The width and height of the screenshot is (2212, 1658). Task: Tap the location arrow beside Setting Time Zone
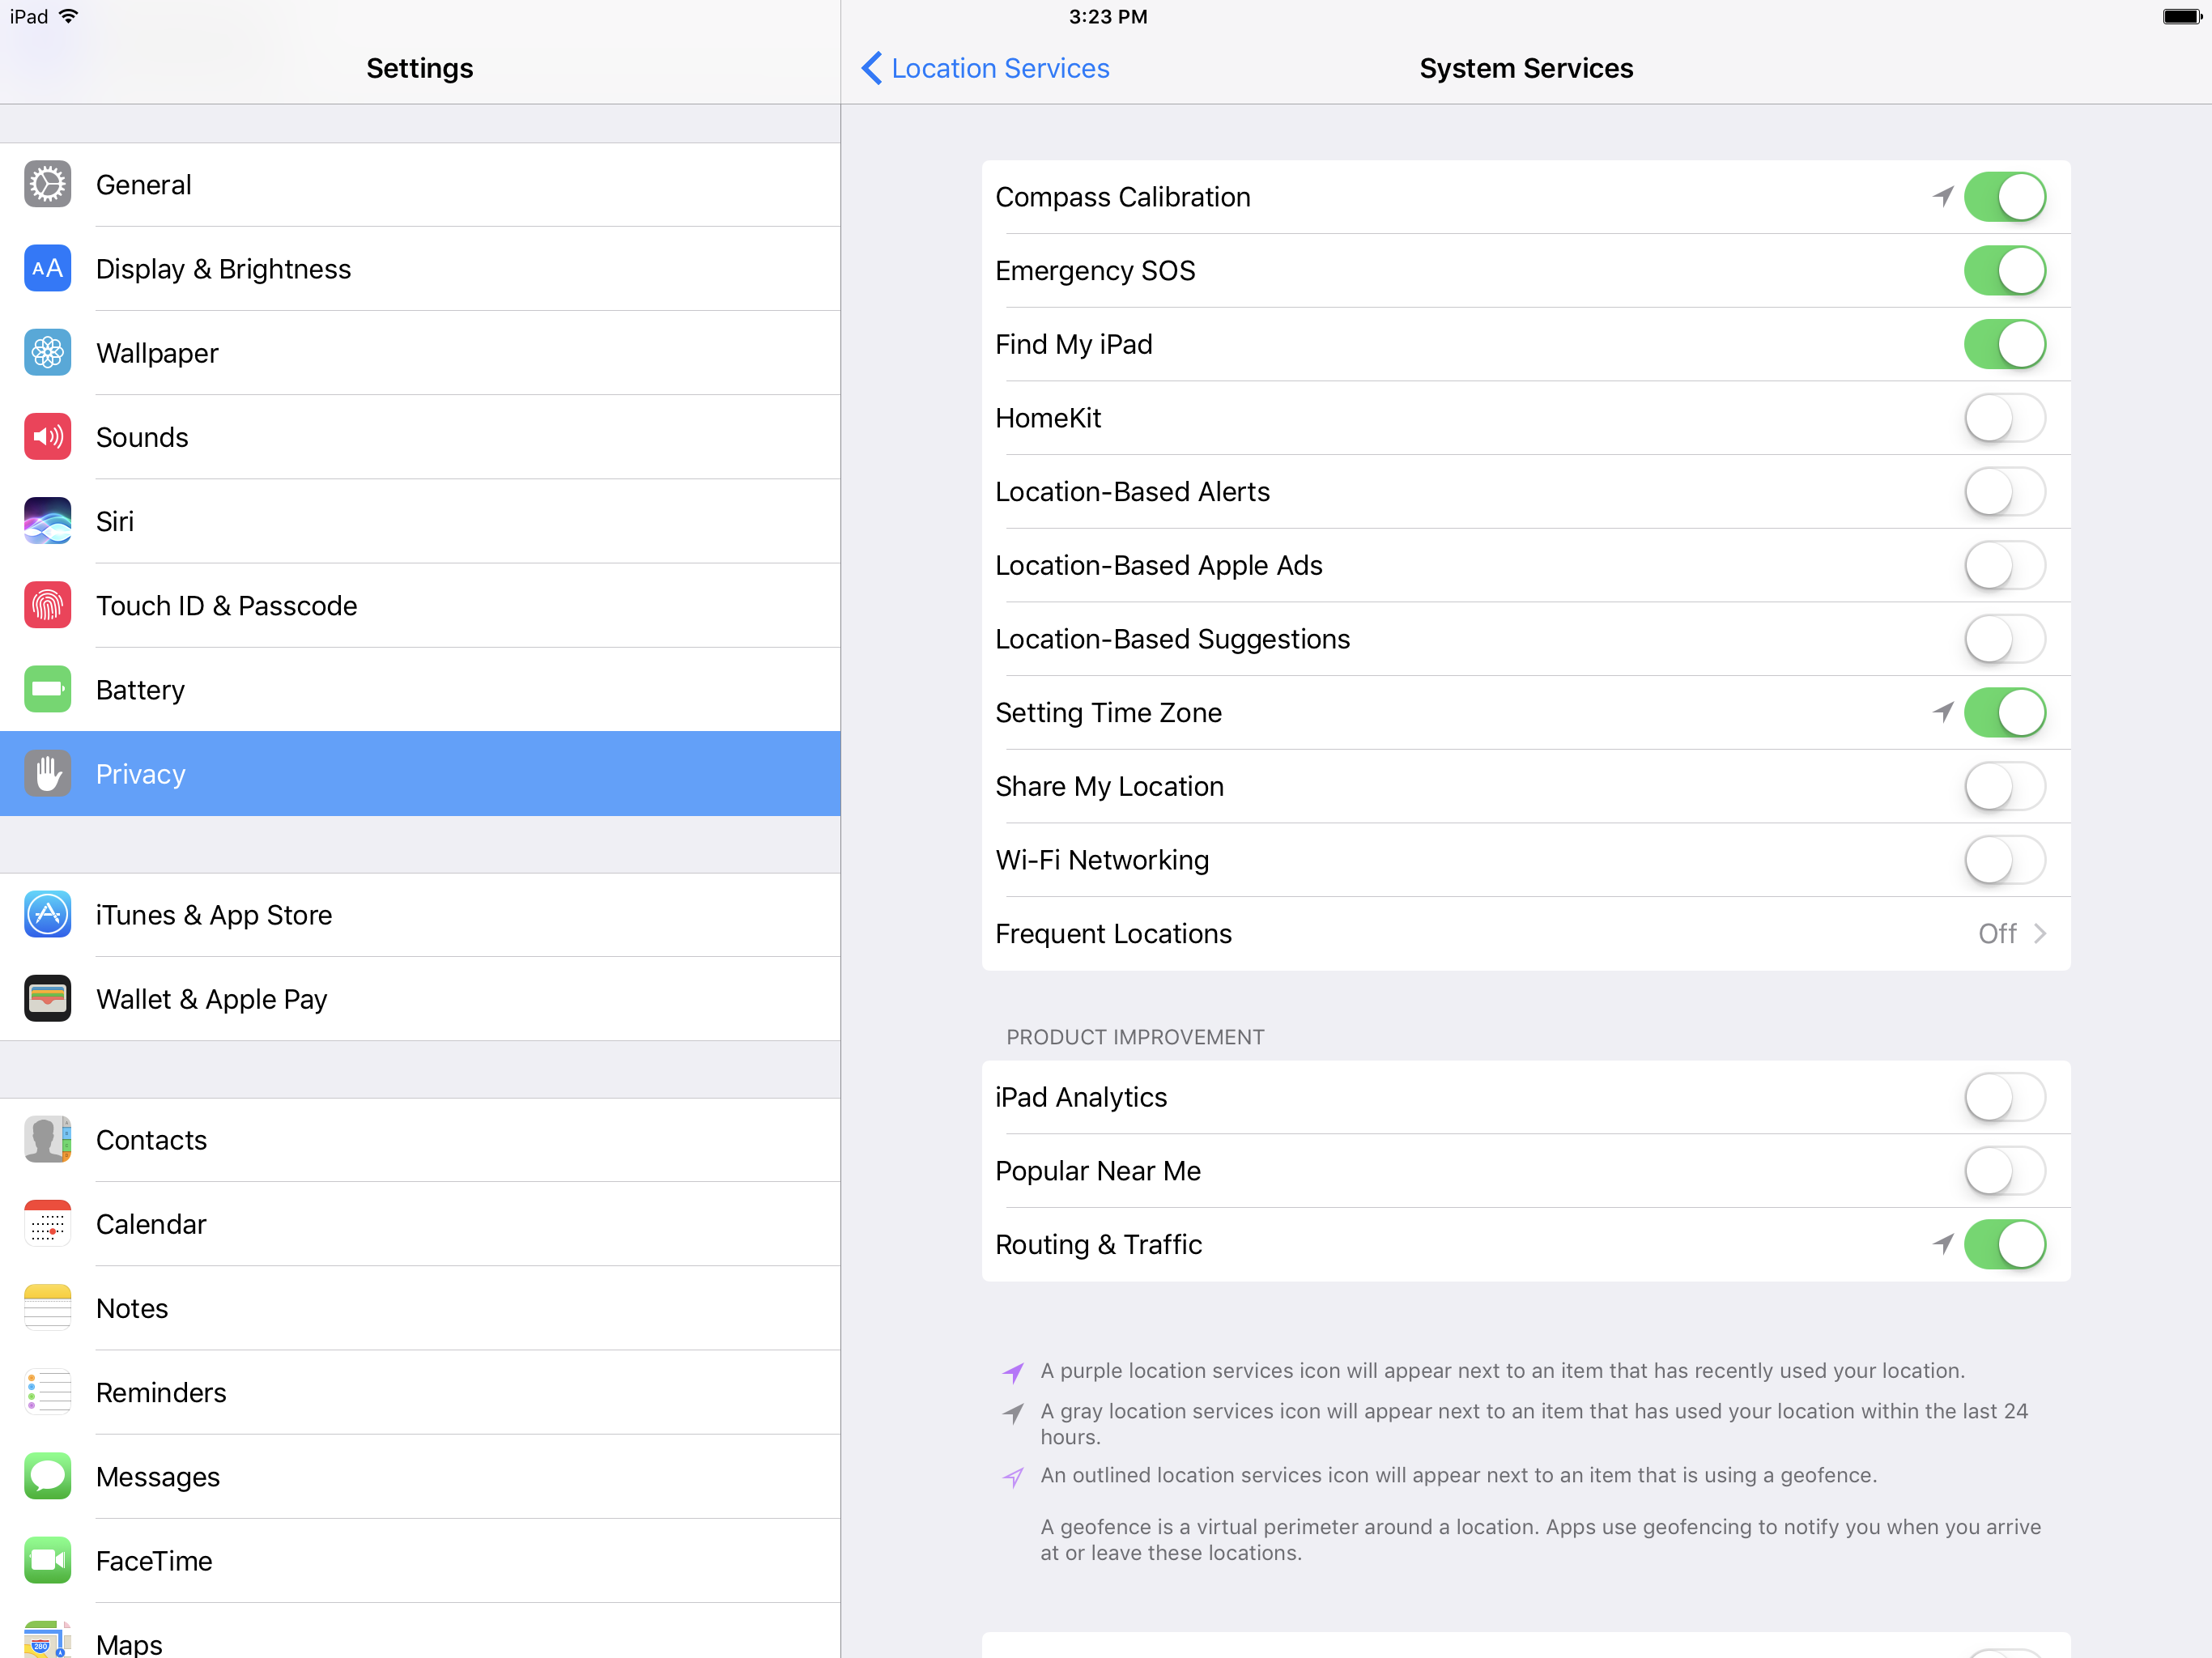click(x=1942, y=712)
